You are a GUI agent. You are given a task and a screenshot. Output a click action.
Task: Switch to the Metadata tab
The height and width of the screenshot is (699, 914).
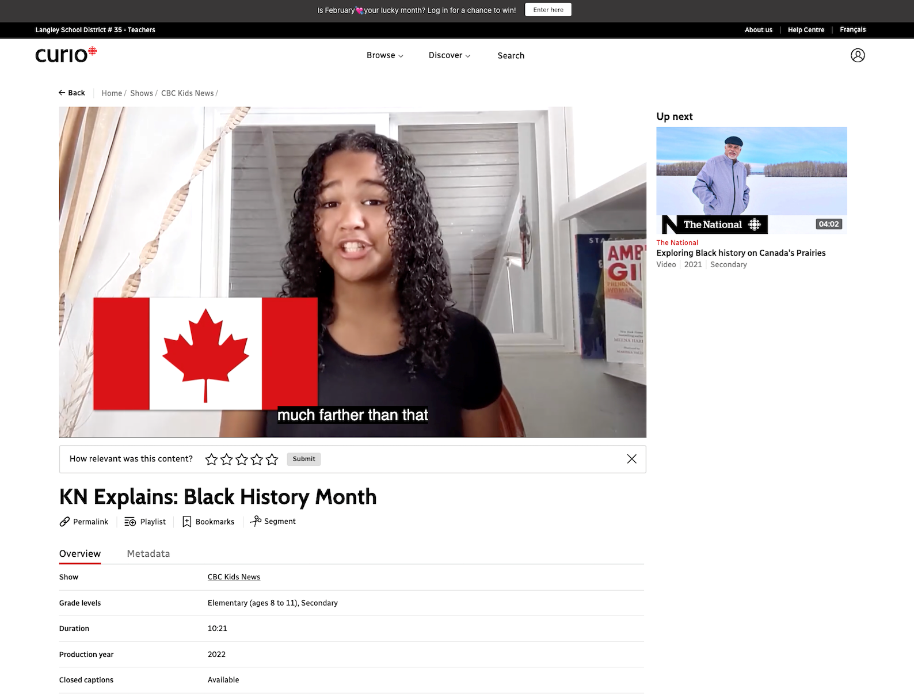point(148,553)
